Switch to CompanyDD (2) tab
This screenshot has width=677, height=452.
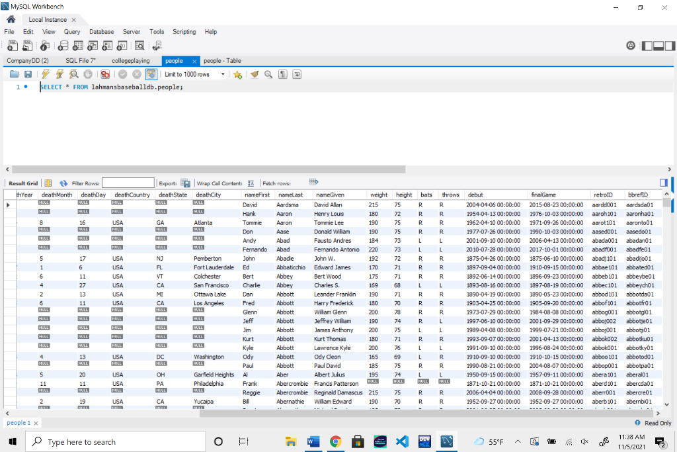click(x=28, y=61)
